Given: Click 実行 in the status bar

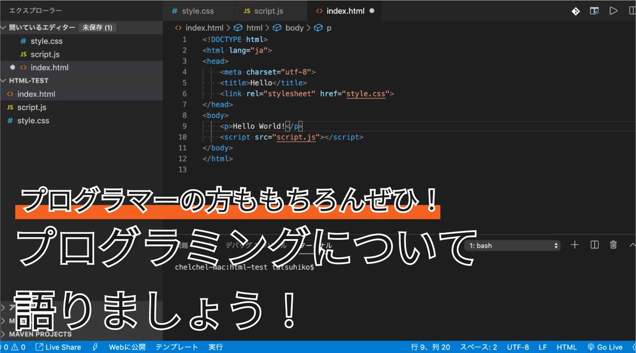Looking at the screenshot, I should (x=215, y=347).
